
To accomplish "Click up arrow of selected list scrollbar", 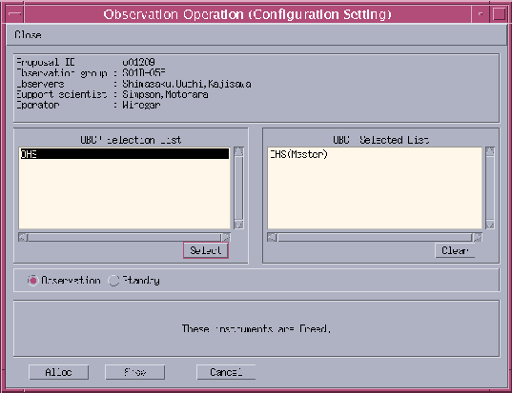I will (490, 151).
